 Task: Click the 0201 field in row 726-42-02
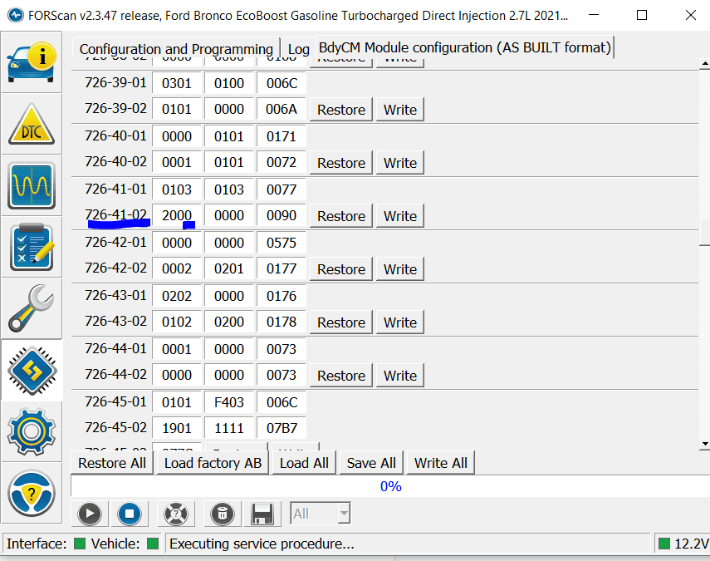[229, 268]
